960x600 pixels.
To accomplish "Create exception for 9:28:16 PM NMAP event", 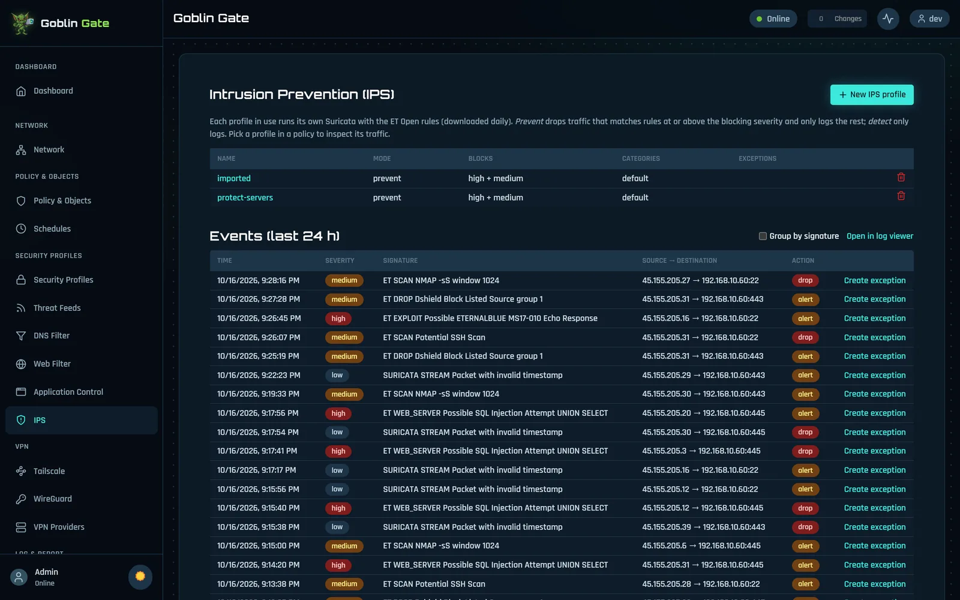I will [875, 280].
